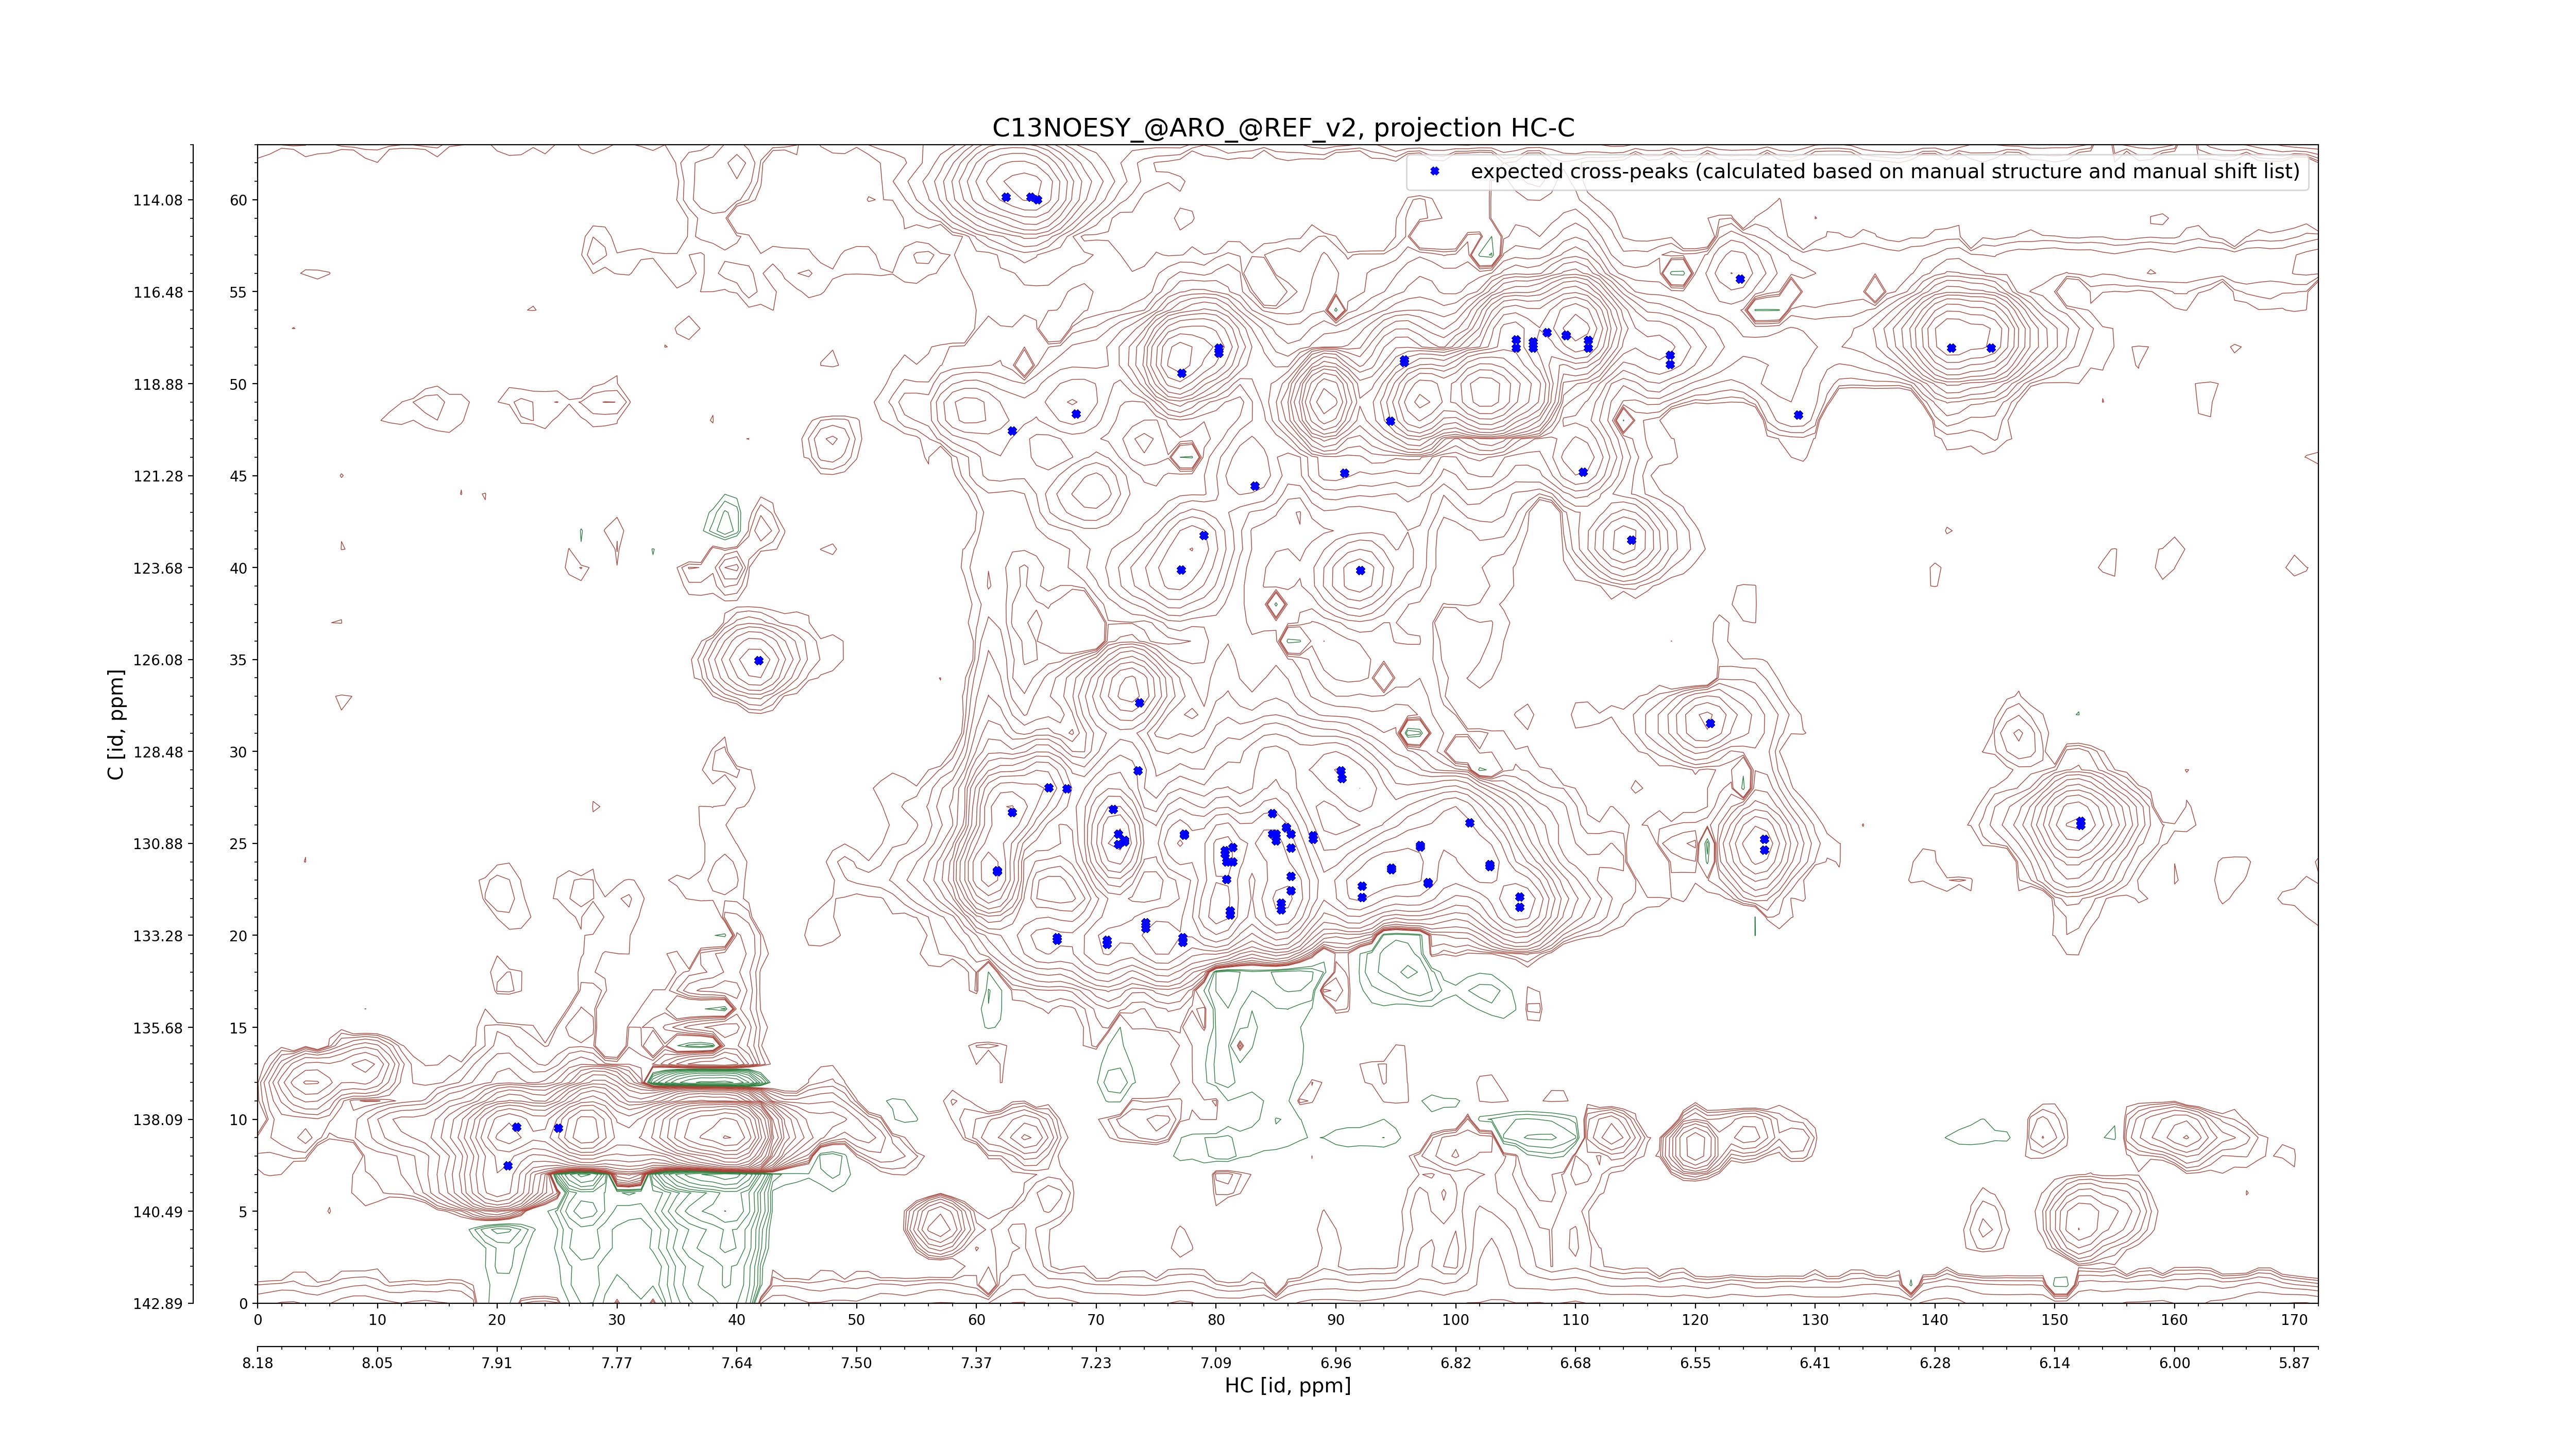Click the HC id tick label '90'
Viewport: 2576px width, 1448px height.
tap(1336, 1320)
